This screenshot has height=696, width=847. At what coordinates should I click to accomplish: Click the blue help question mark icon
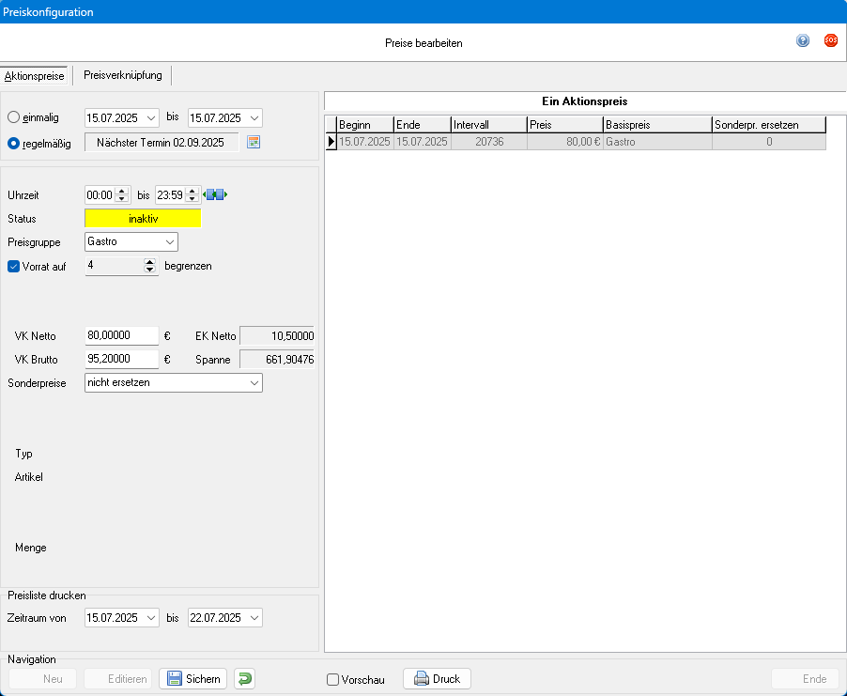click(803, 40)
